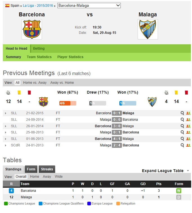
Task: Show Home vs. Away meetings view
Action: (35, 83)
